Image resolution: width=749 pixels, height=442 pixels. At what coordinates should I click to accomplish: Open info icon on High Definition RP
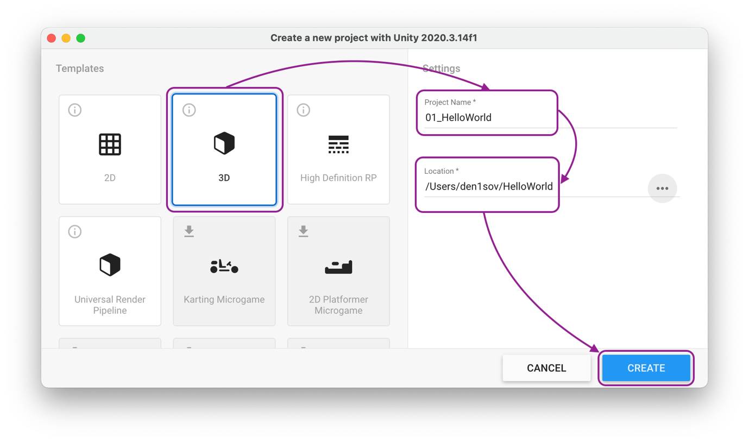click(303, 110)
